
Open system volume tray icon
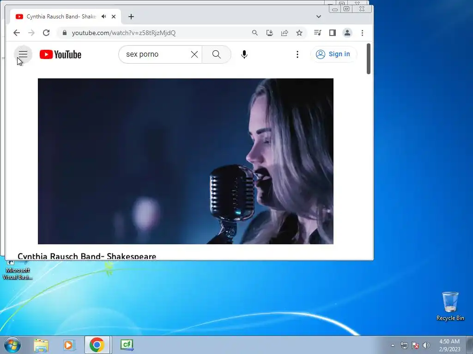[x=426, y=345]
